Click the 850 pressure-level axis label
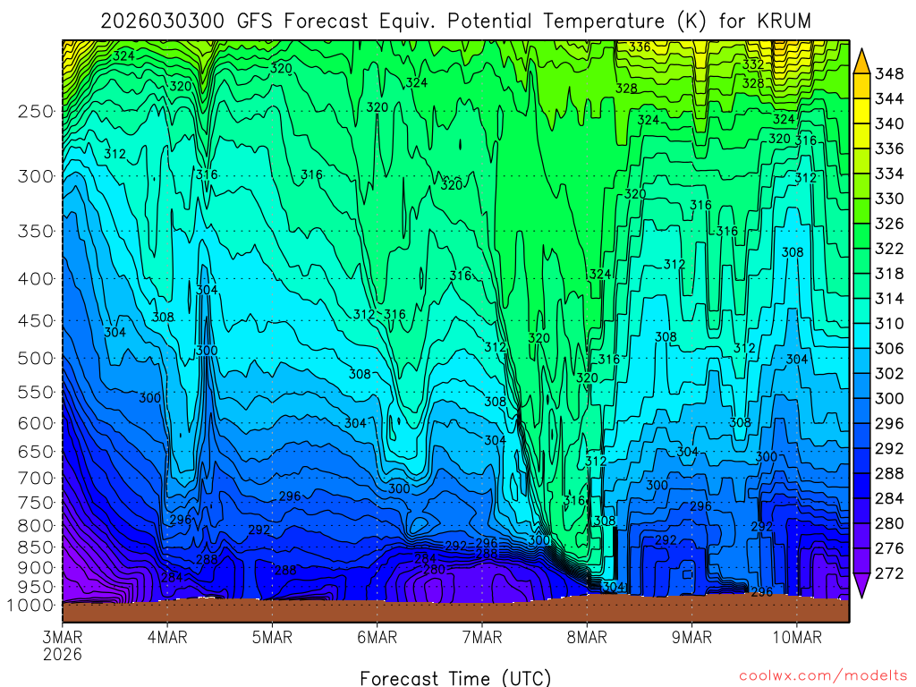 coord(36,547)
